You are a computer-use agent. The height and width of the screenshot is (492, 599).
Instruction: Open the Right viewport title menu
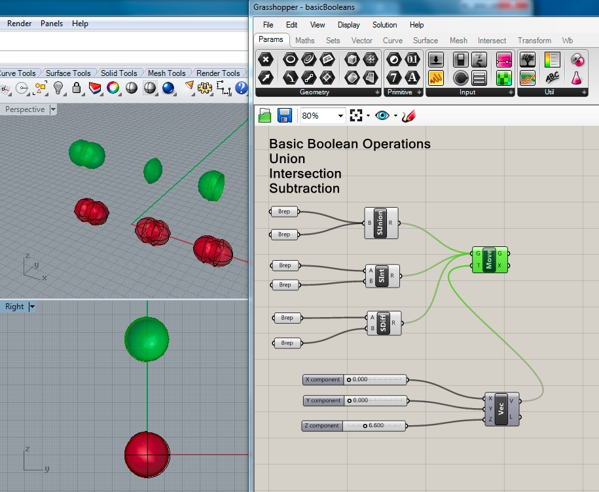(x=18, y=306)
